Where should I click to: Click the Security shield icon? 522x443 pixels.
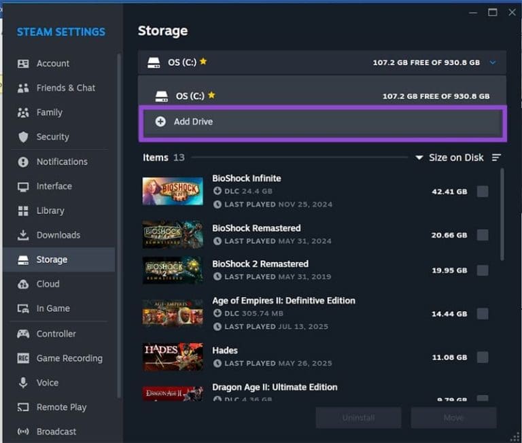coord(23,137)
